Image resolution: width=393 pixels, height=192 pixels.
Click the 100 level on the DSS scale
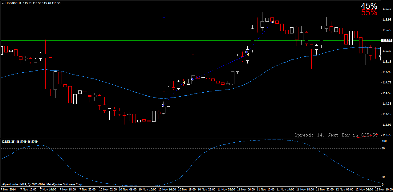pos(384,141)
